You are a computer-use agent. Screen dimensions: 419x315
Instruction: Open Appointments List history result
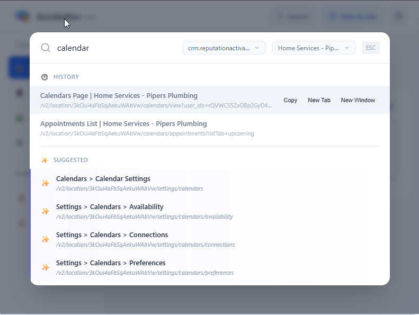[x=210, y=128]
